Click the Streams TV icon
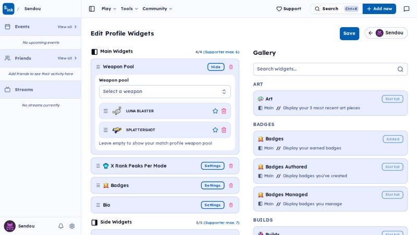The width and height of the screenshot is (417, 235). click(7, 89)
